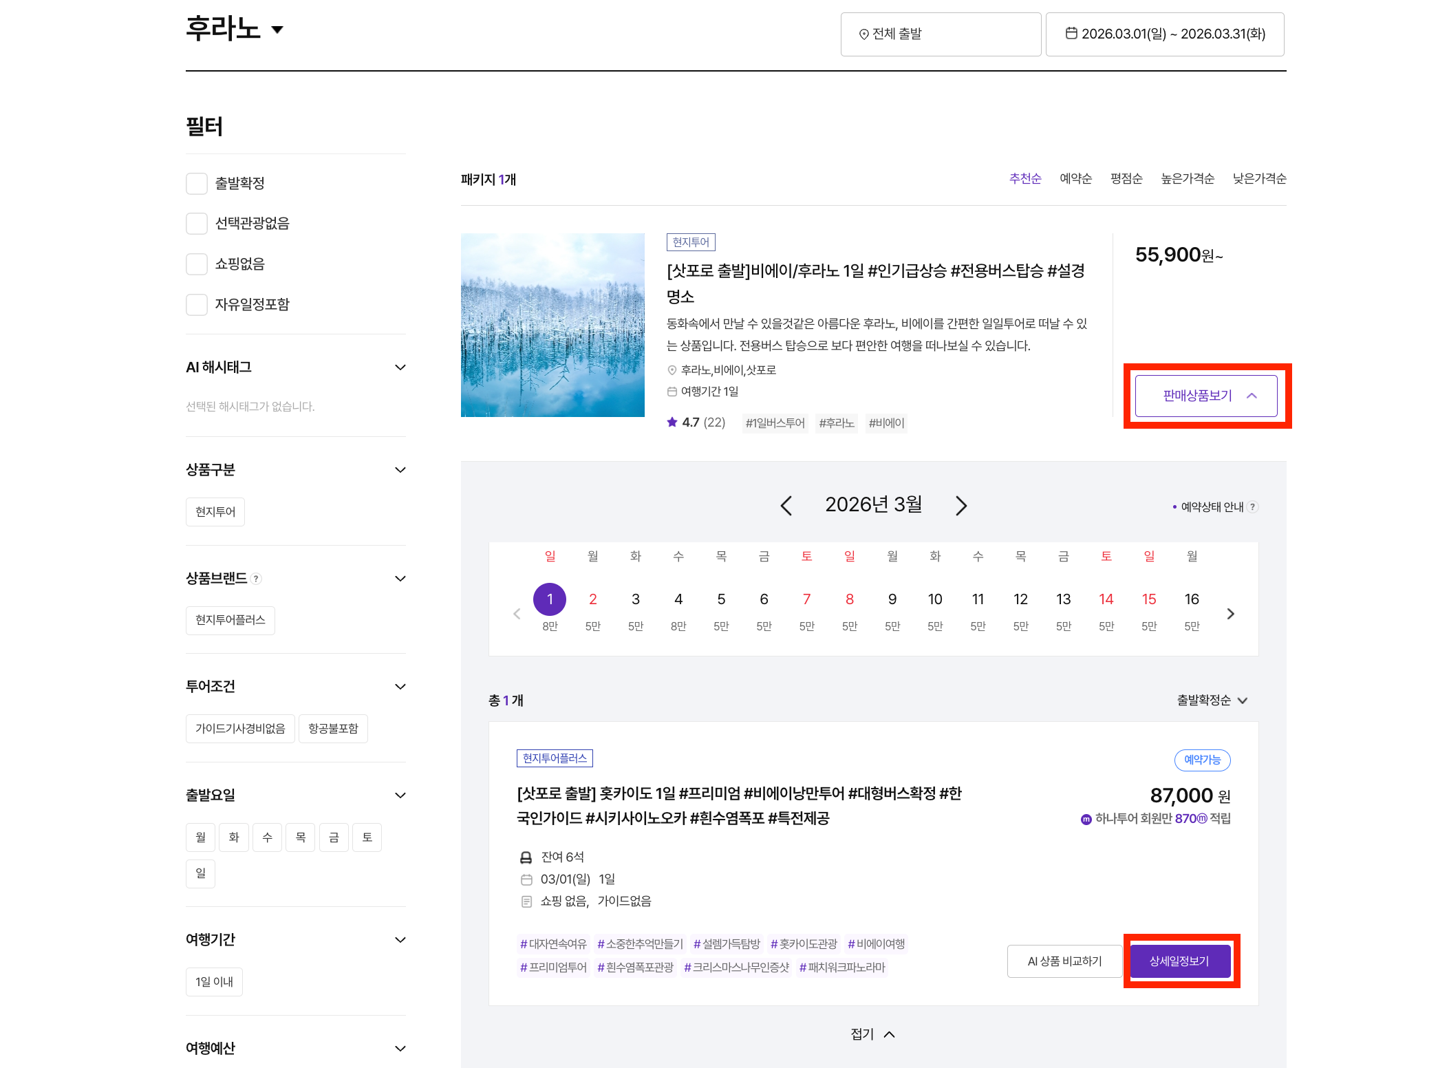Tick the 쇼핑없음 checkbox
This screenshot has height=1068, width=1449.
click(197, 264)
